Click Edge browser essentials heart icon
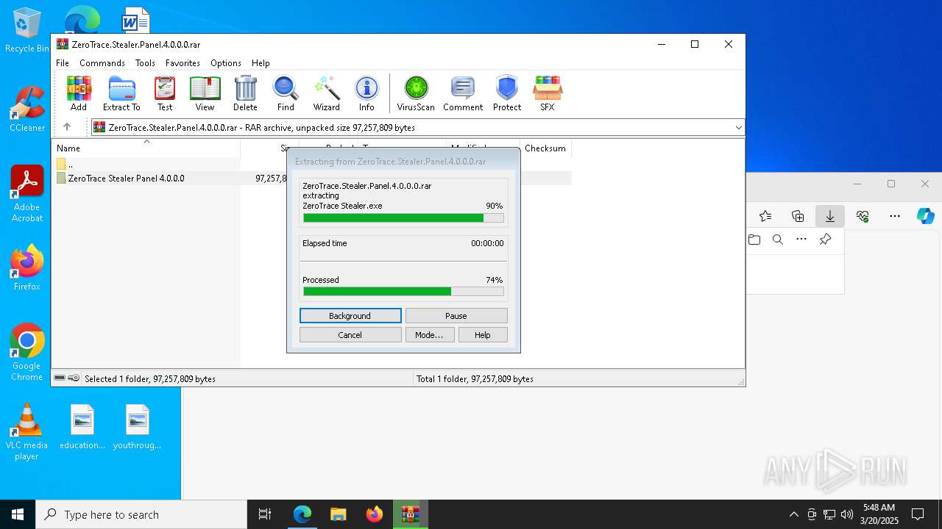The image size is (942, 529). tap(863, 216)
